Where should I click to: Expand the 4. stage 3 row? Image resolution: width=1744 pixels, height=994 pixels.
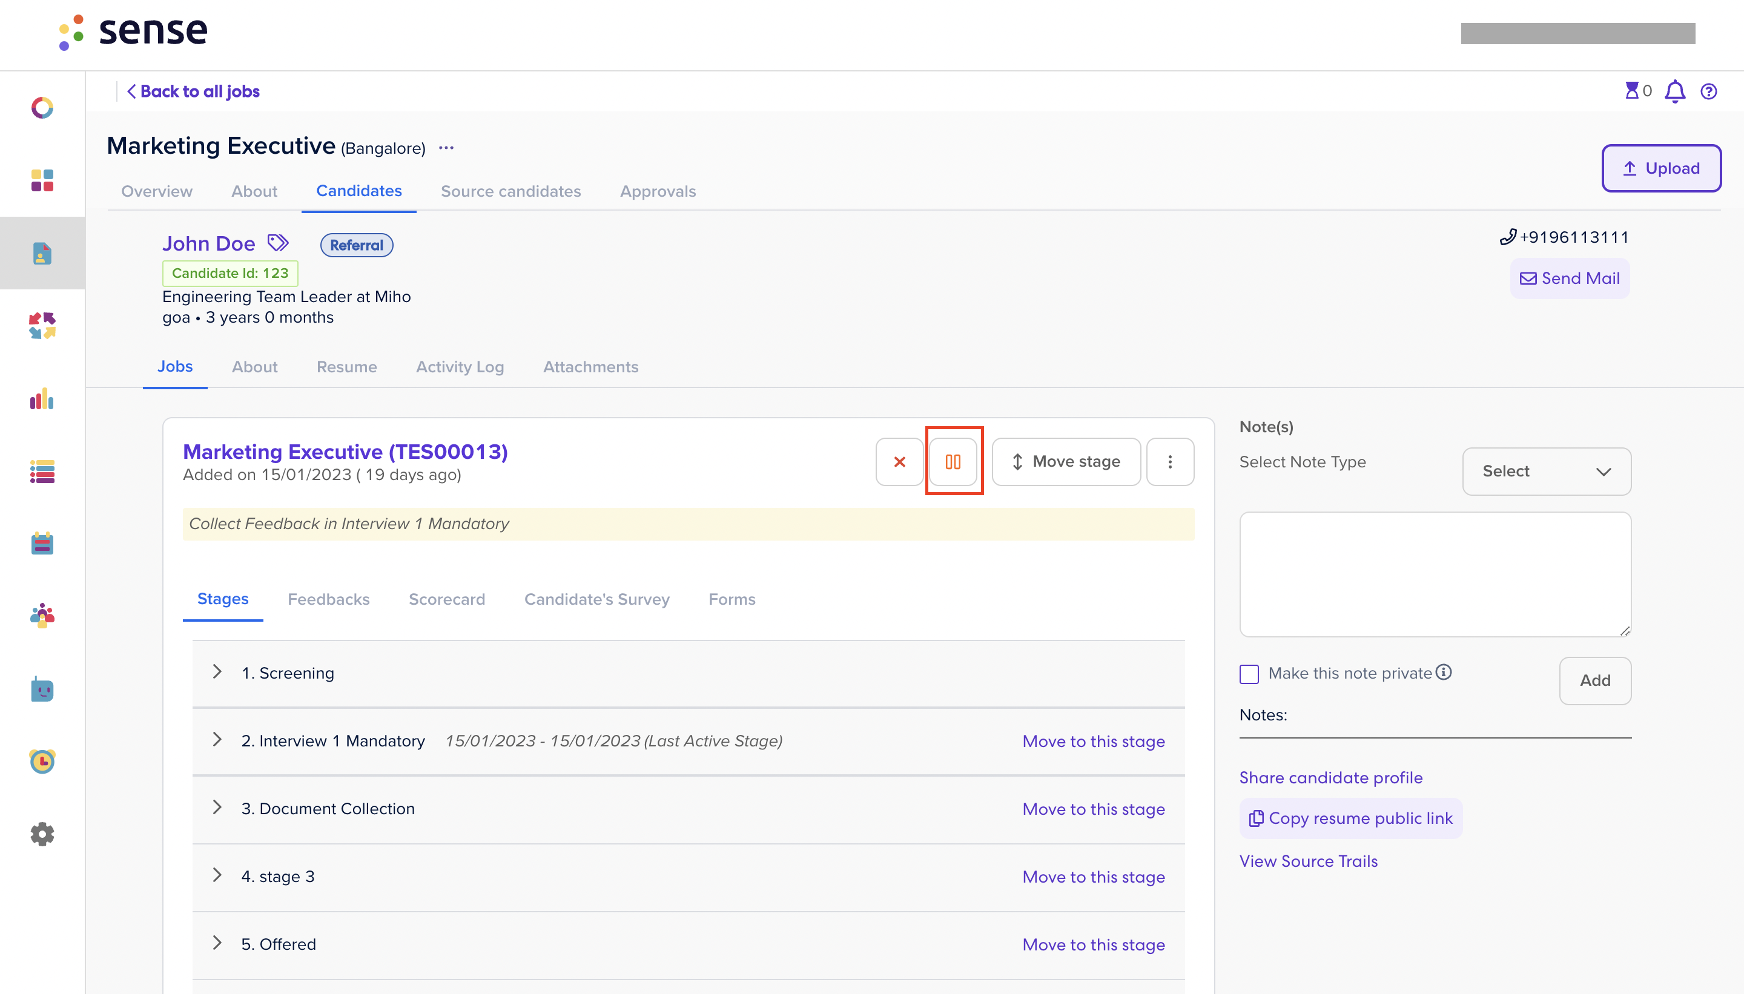point(217,875)
